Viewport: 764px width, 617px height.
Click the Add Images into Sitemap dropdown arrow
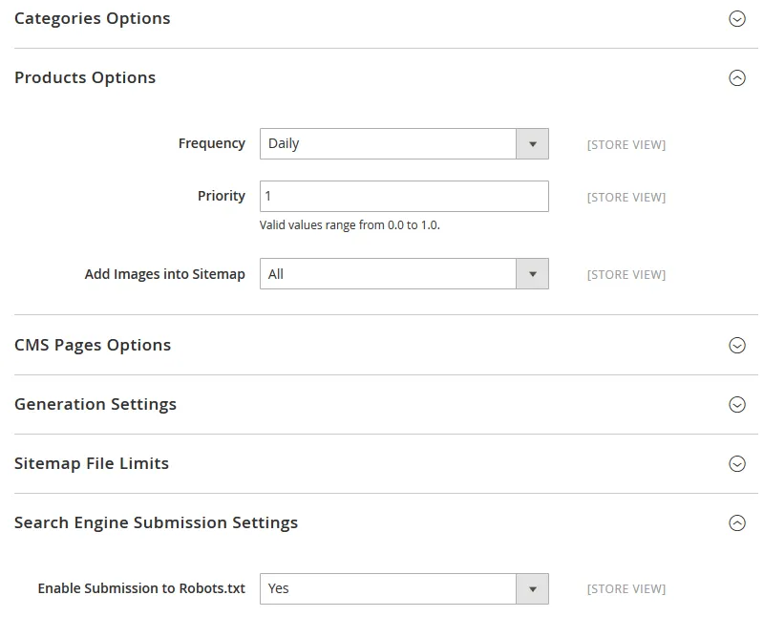click(x=534, y=273)
